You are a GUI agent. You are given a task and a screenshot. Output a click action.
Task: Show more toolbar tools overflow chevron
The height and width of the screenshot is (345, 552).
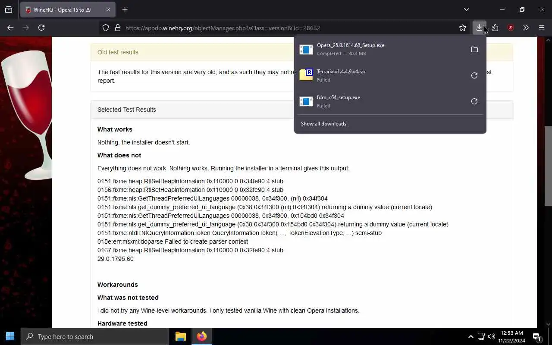click(526, 28)
